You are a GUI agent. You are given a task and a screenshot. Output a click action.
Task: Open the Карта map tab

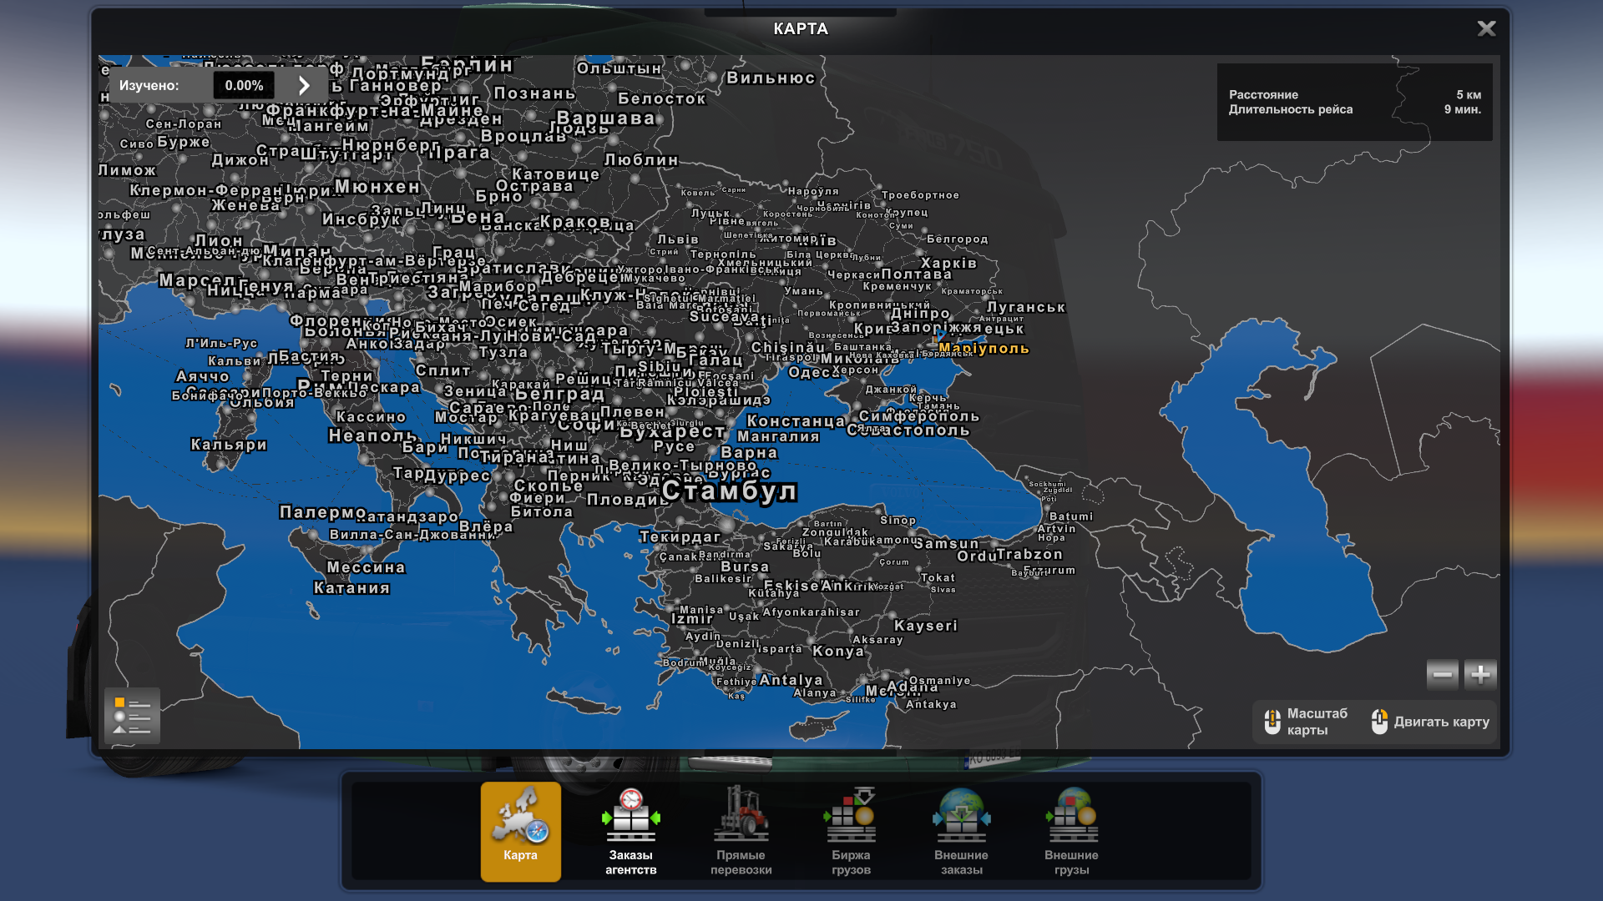tap(520, 831)
